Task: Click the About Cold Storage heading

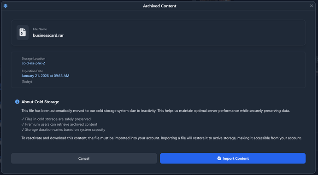Action: click(x=40, y=102)
